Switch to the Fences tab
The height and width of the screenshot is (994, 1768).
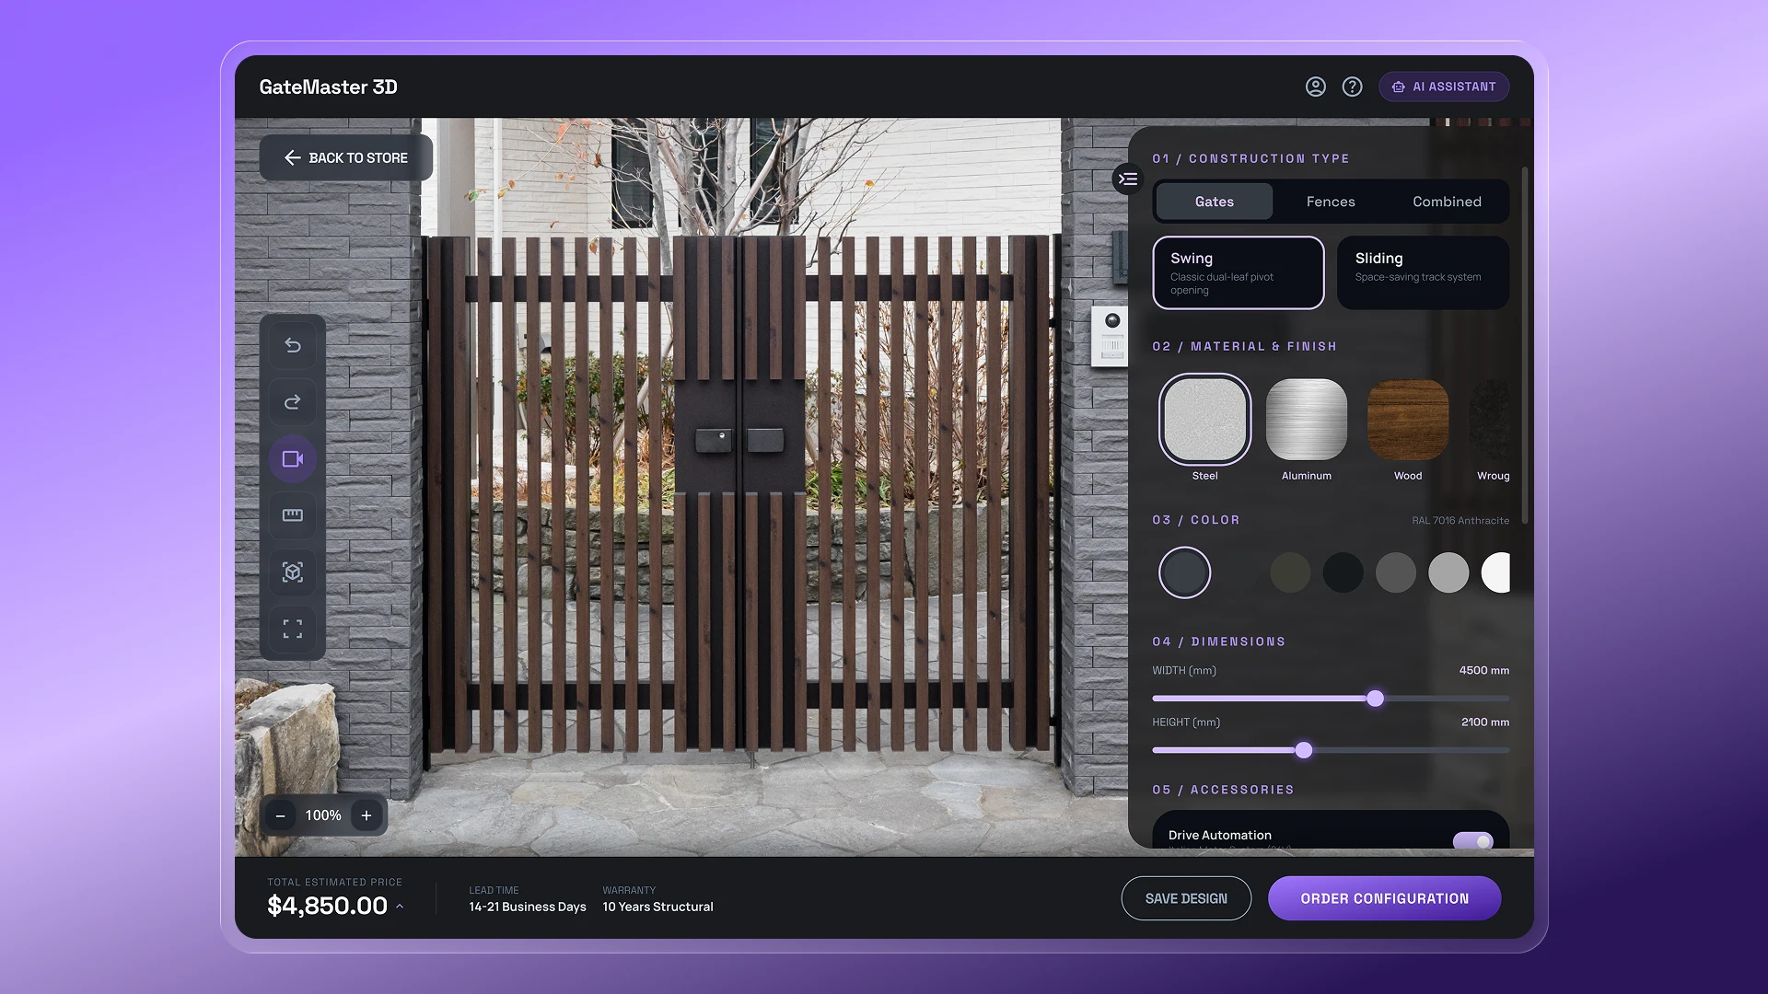tap(1330, 202)
